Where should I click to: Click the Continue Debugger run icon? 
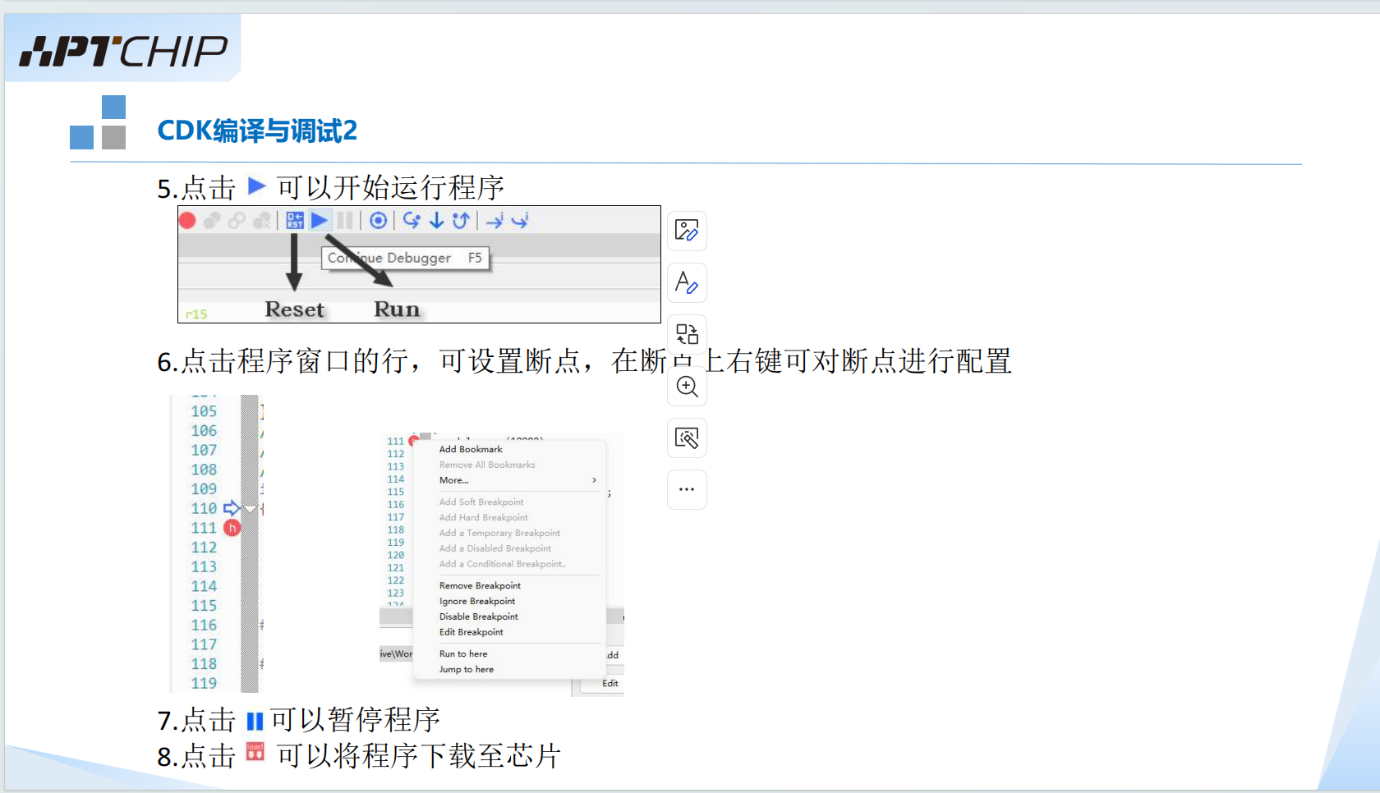320,220
